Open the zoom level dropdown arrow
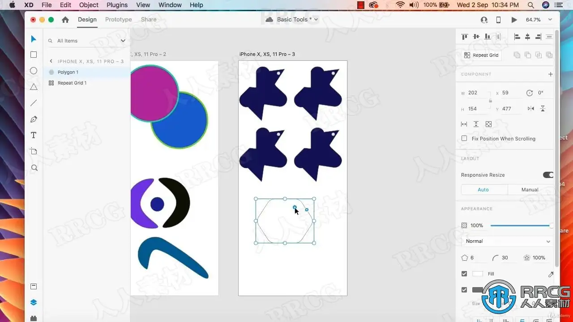Screen dimensions: 573x322 [x=550, y=20]
